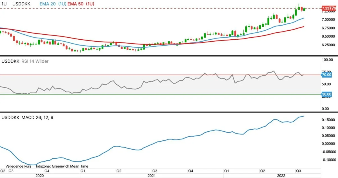Screen dimensions: 338x178
Task: Click the 7.00000 price axis value
Action: [x=329, y=20]
